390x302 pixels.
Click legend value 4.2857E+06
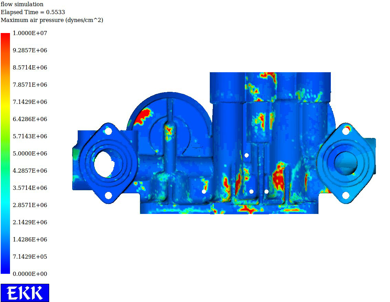pos(30,170)
